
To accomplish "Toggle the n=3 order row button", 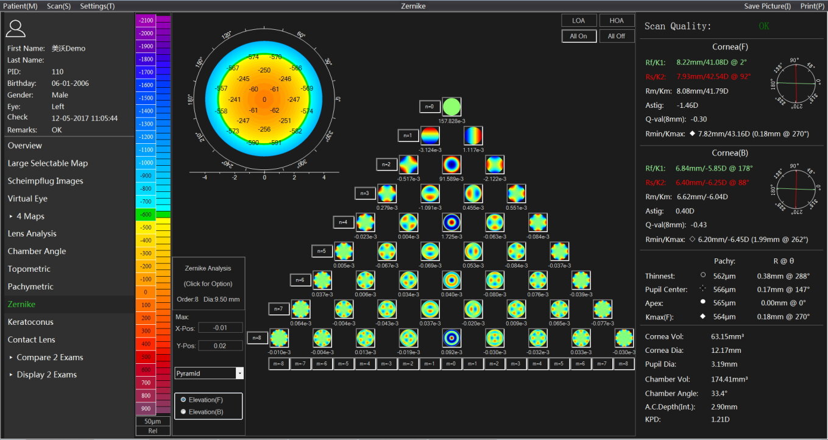I will pyautogui.click(x=364, y=193).
